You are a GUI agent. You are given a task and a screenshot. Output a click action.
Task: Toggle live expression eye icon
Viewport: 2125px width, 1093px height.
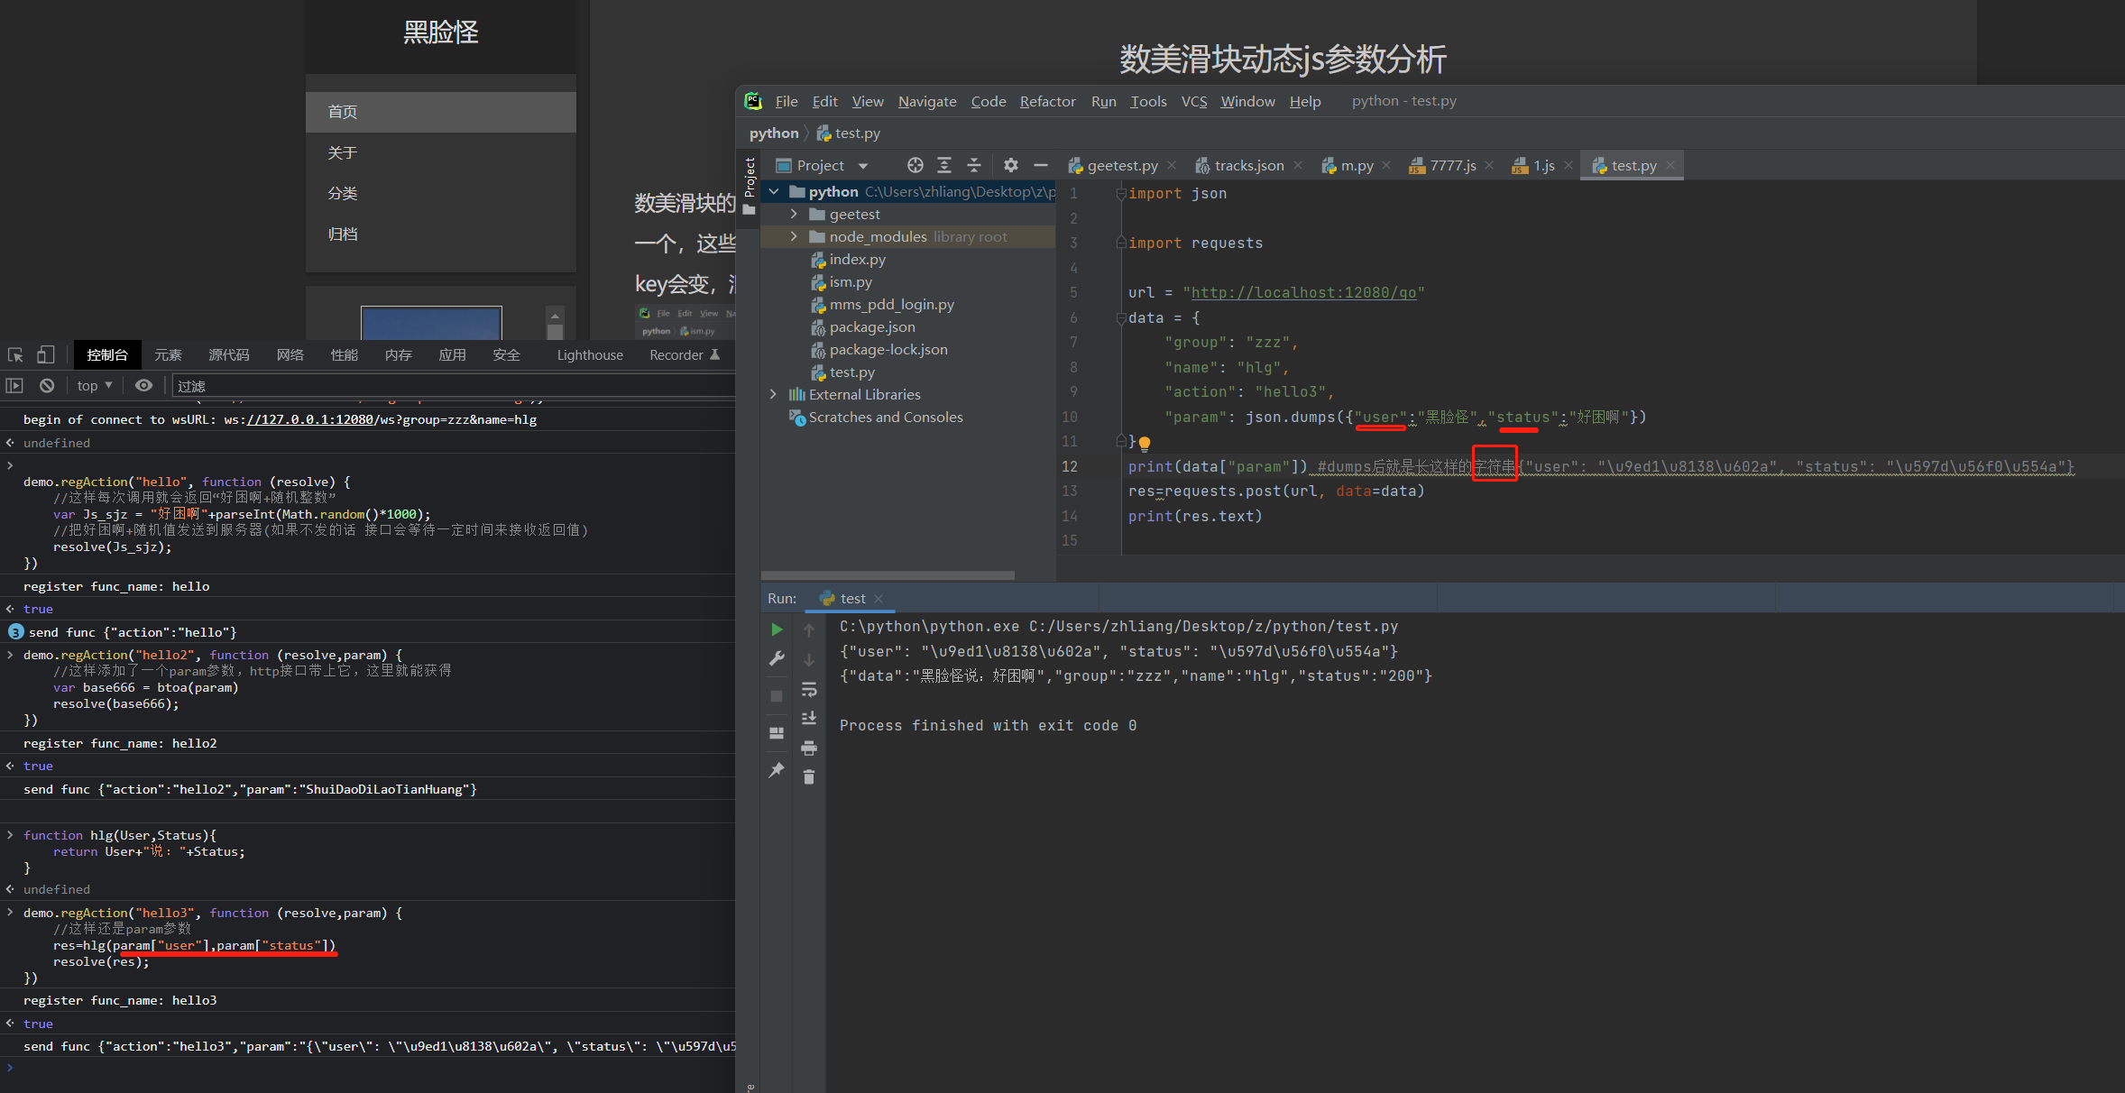(x=143, y=386)
